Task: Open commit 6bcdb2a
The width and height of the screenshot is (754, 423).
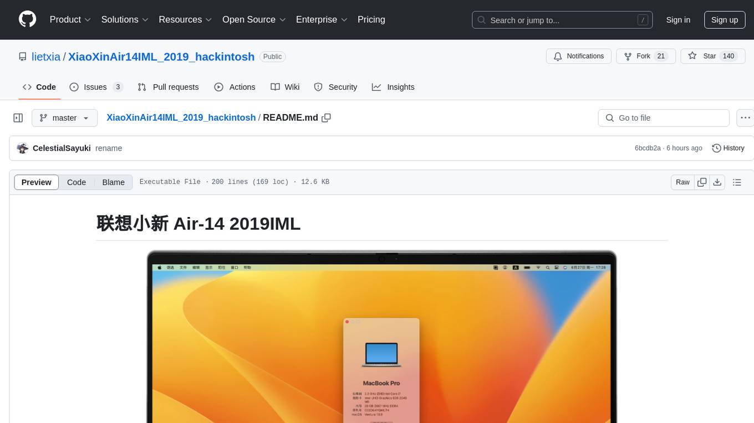Action: [x=648, y=148]
